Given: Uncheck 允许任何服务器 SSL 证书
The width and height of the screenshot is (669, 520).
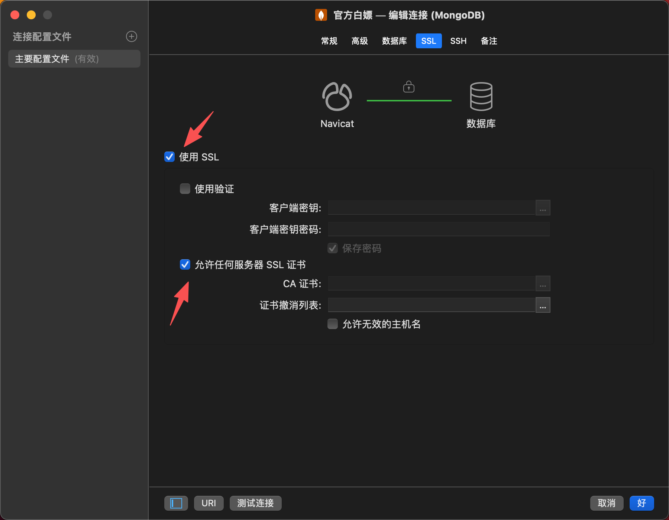Looking at the screenshot, I should [185, 264].
